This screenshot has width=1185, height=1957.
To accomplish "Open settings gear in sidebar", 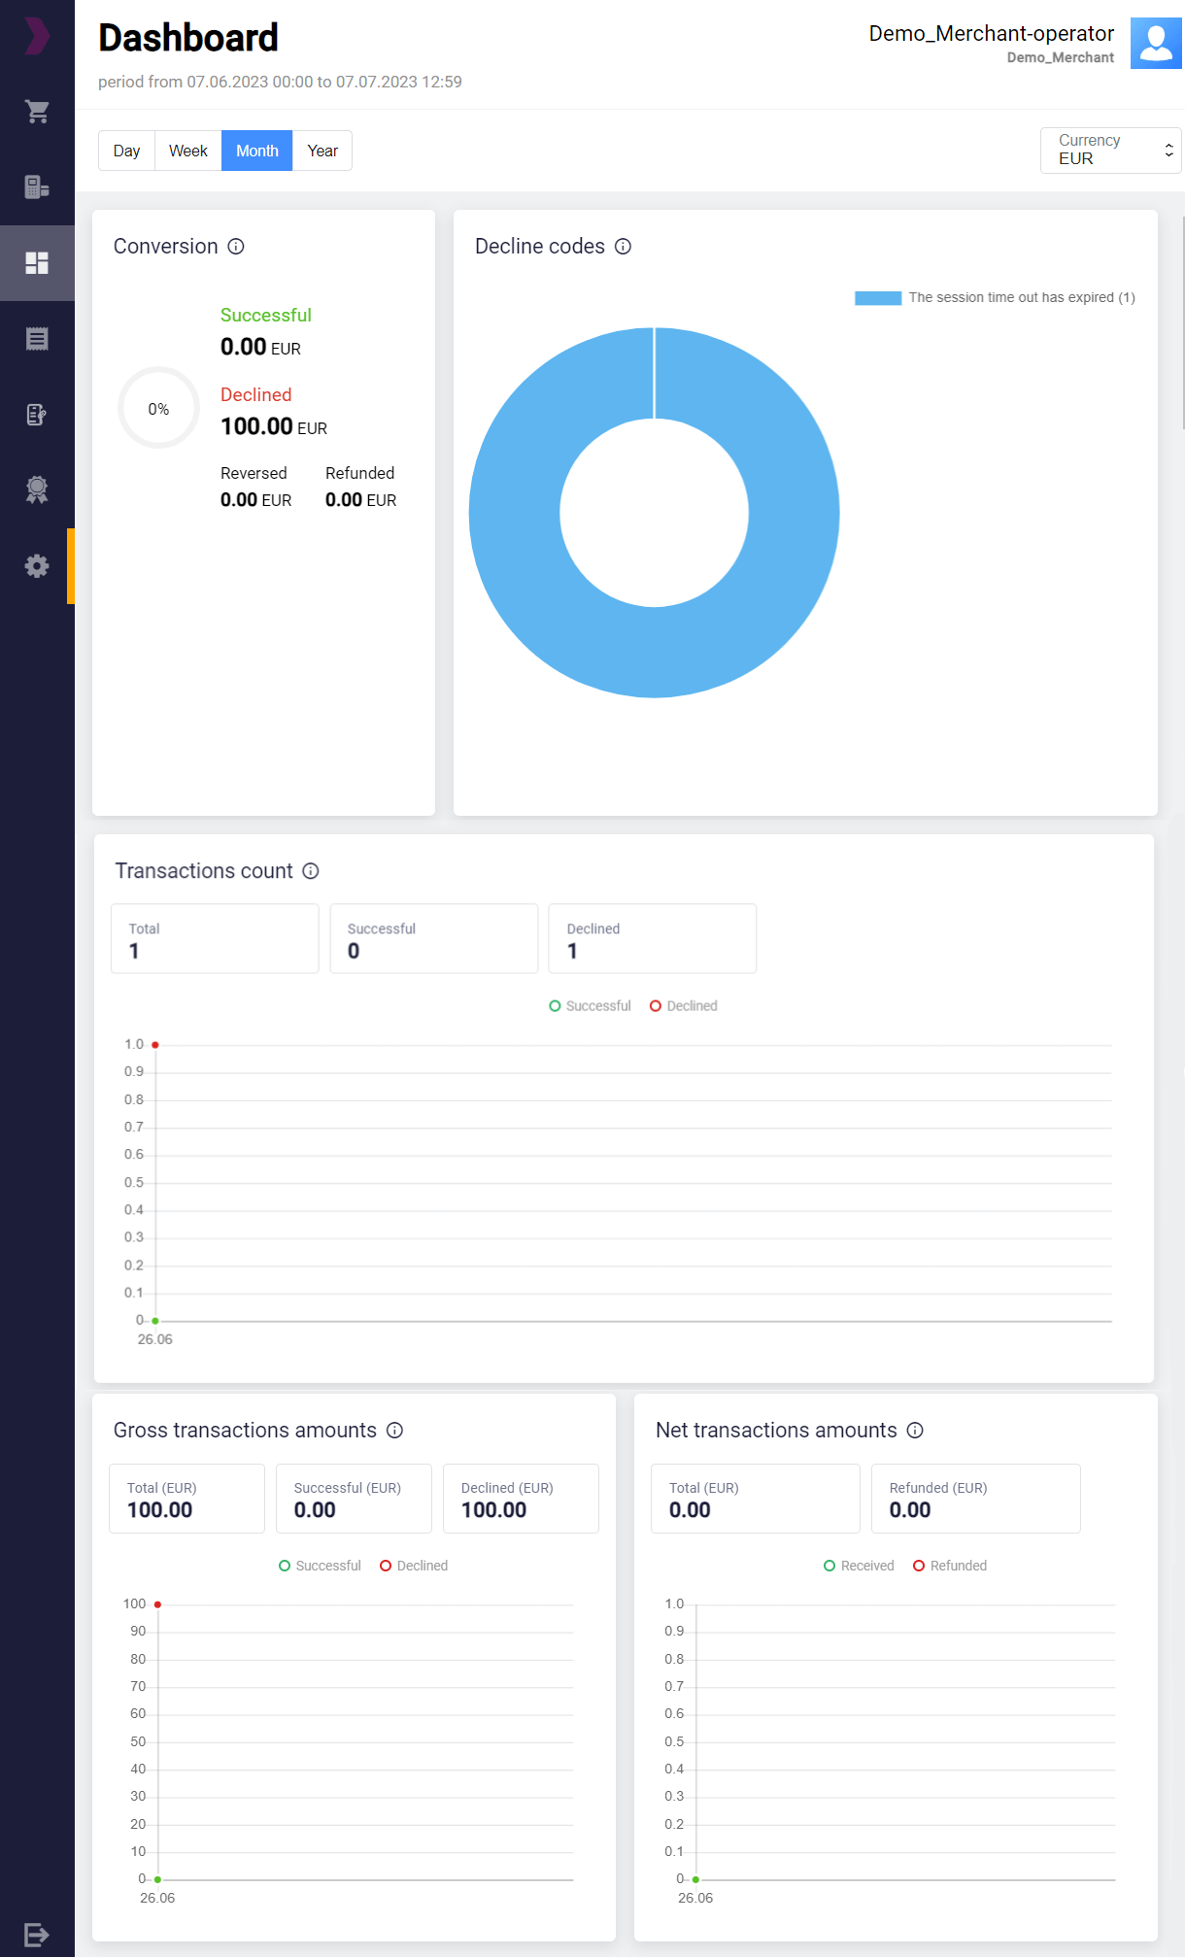I will (x=37, y=566).
